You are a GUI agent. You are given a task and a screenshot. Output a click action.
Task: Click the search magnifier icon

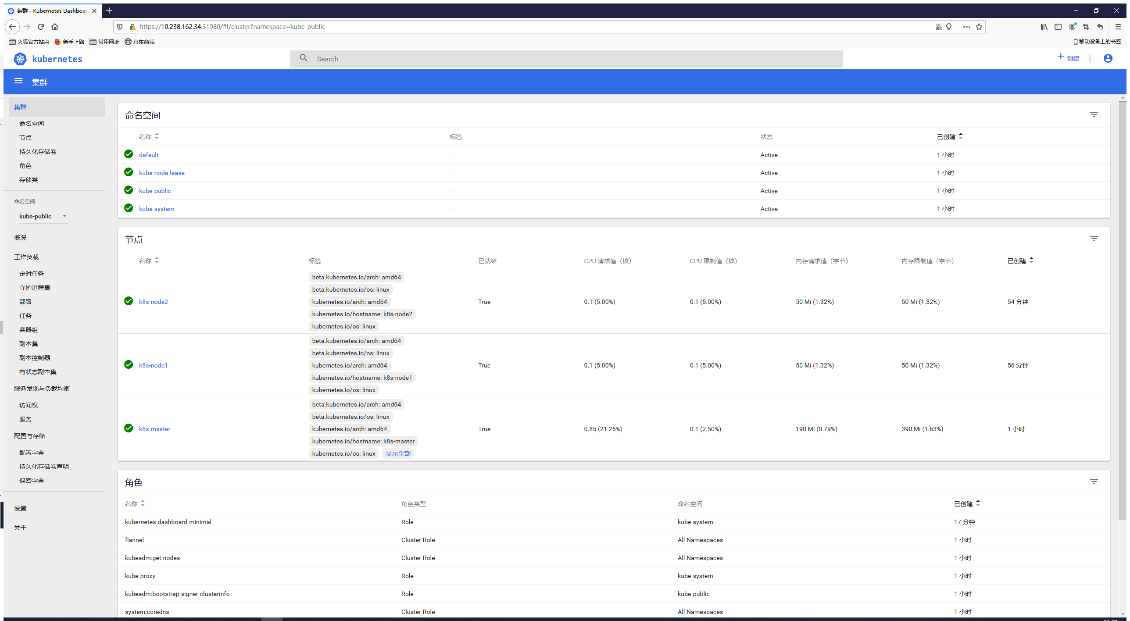coord(303,58)
